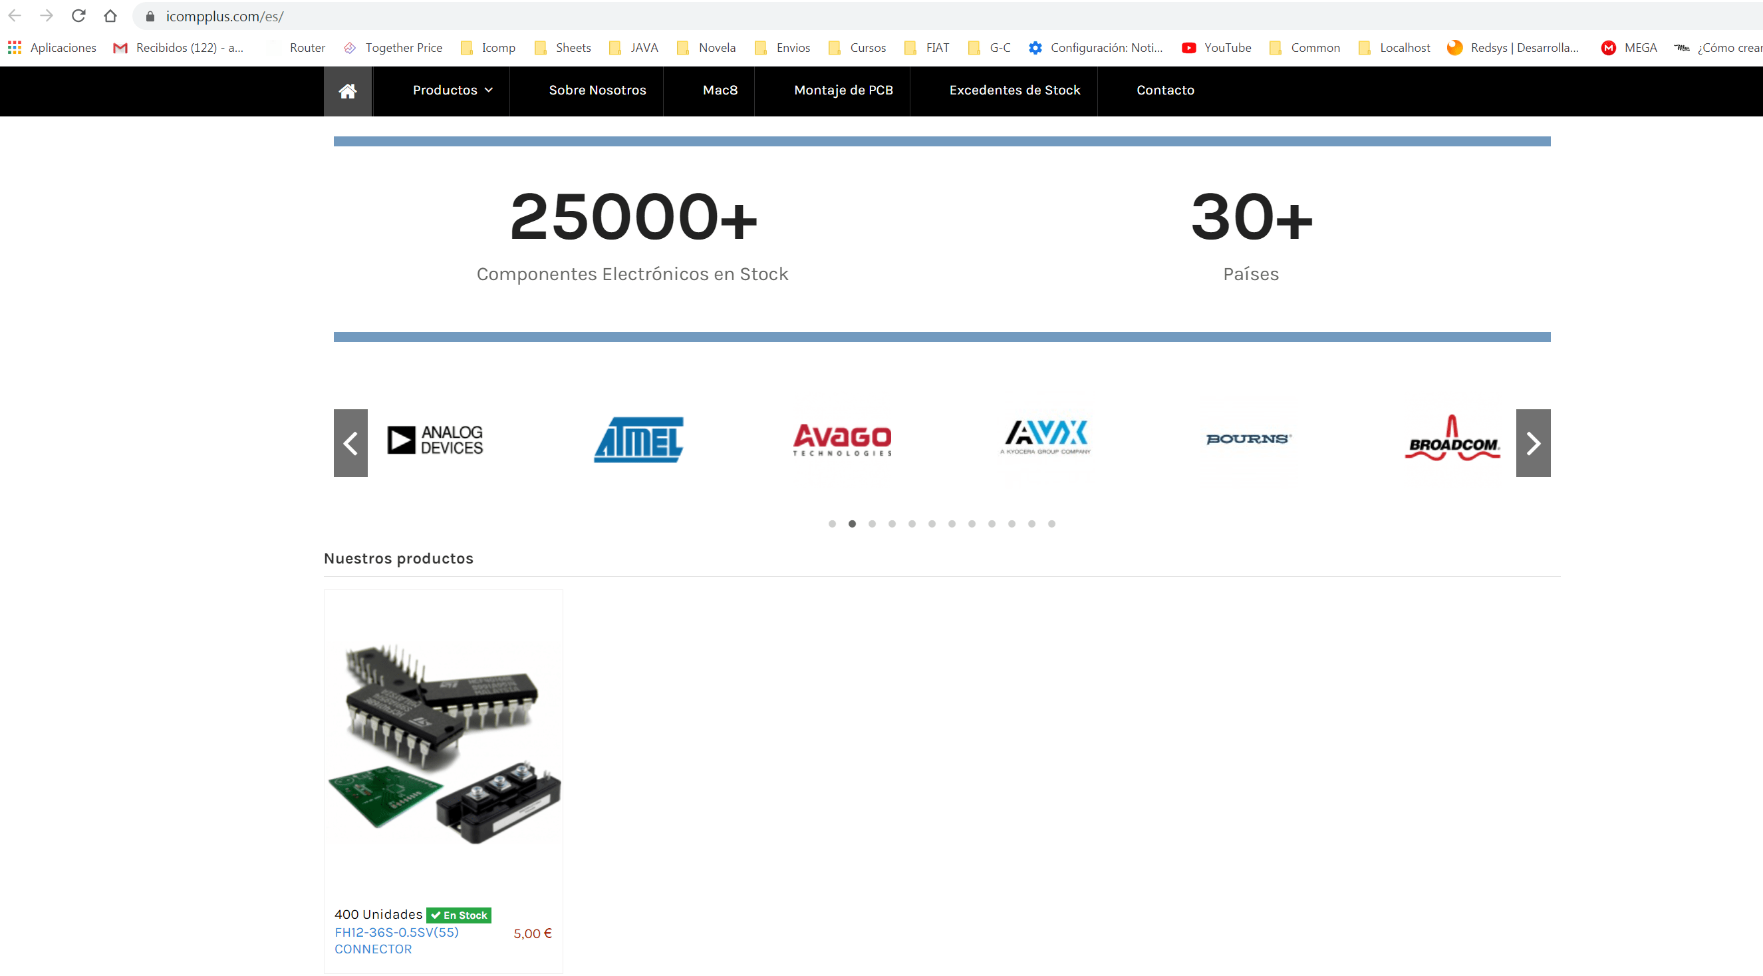Click the browser back arrow

(15, 16)
